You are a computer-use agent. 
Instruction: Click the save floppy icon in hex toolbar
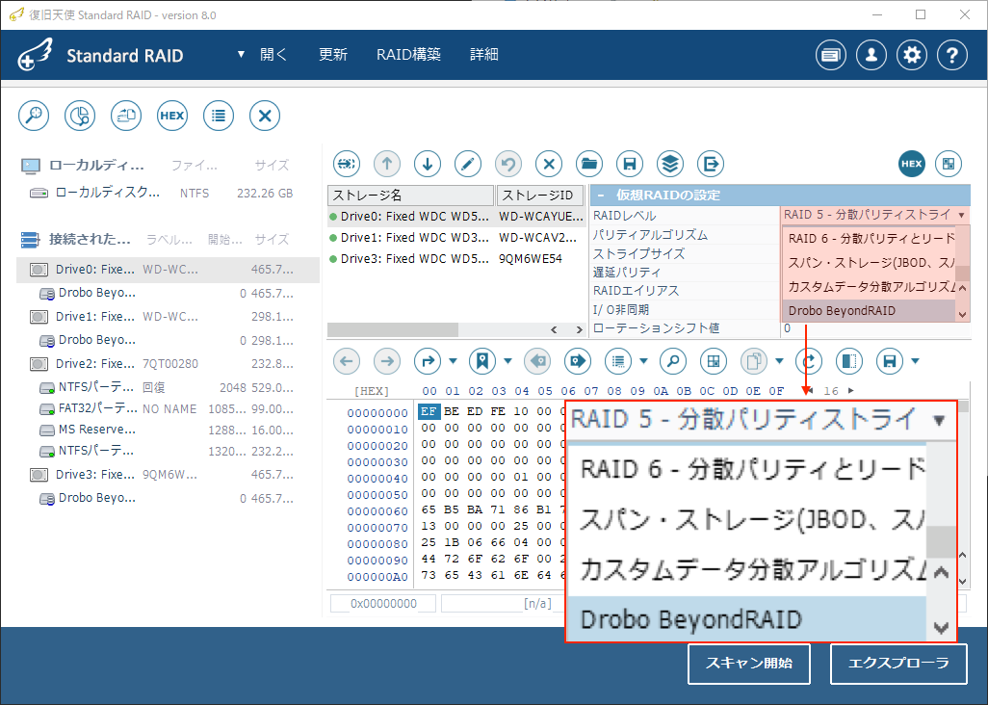coord(890,361)
